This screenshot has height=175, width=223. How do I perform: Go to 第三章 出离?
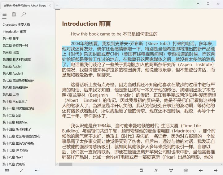[11, 52]
